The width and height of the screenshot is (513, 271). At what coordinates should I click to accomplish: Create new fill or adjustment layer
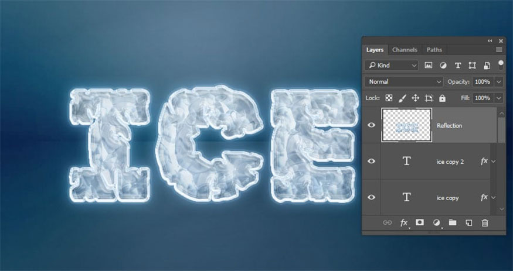[x=436, y=222]
